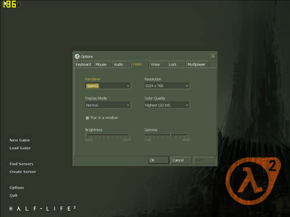Open the Mouse tab
This screenshot has height=217, width=290.
click(103, 64)
